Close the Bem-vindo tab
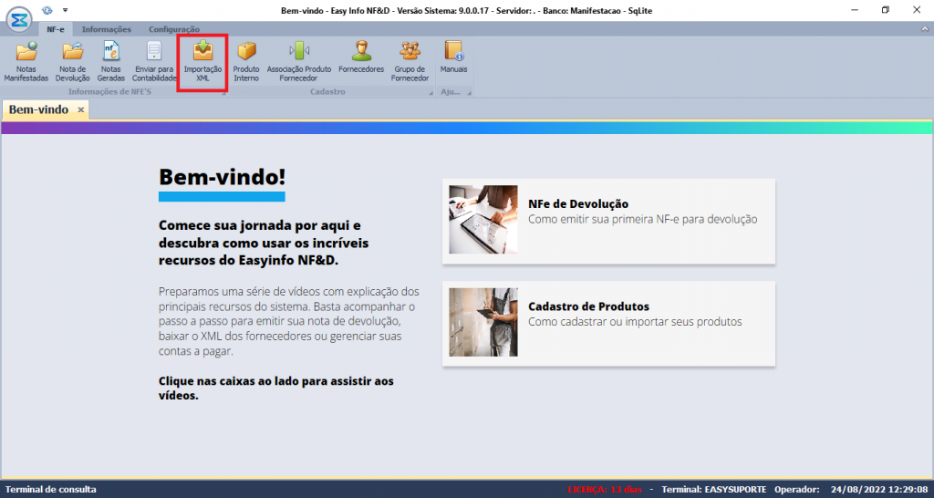The height and width of the screenshot is (498, 934). pyautogui.click(x=81, y=110)
